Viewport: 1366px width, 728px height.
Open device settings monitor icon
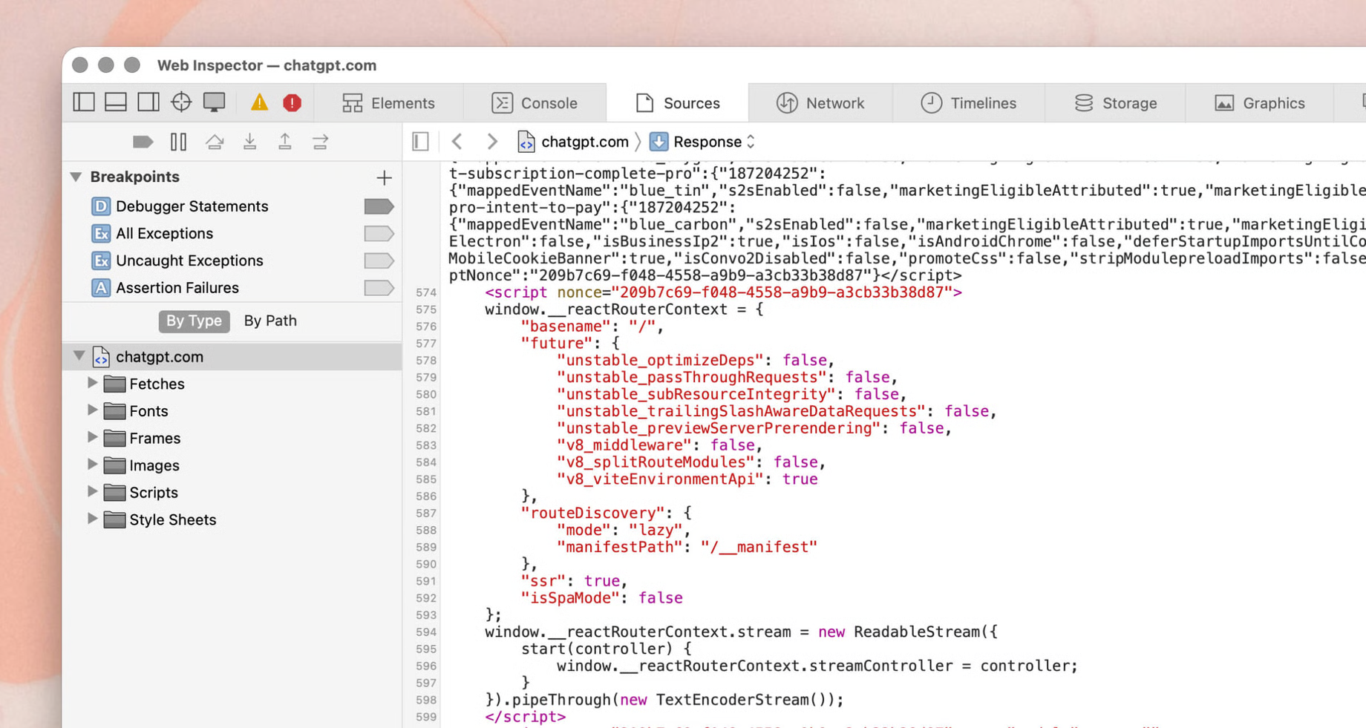pyautogui.click(x=214, y=102)
